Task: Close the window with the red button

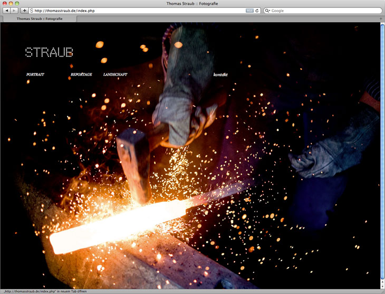Action: [5, 4]
